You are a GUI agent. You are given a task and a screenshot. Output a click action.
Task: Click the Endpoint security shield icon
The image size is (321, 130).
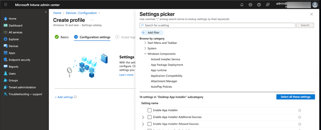[6, 60]
